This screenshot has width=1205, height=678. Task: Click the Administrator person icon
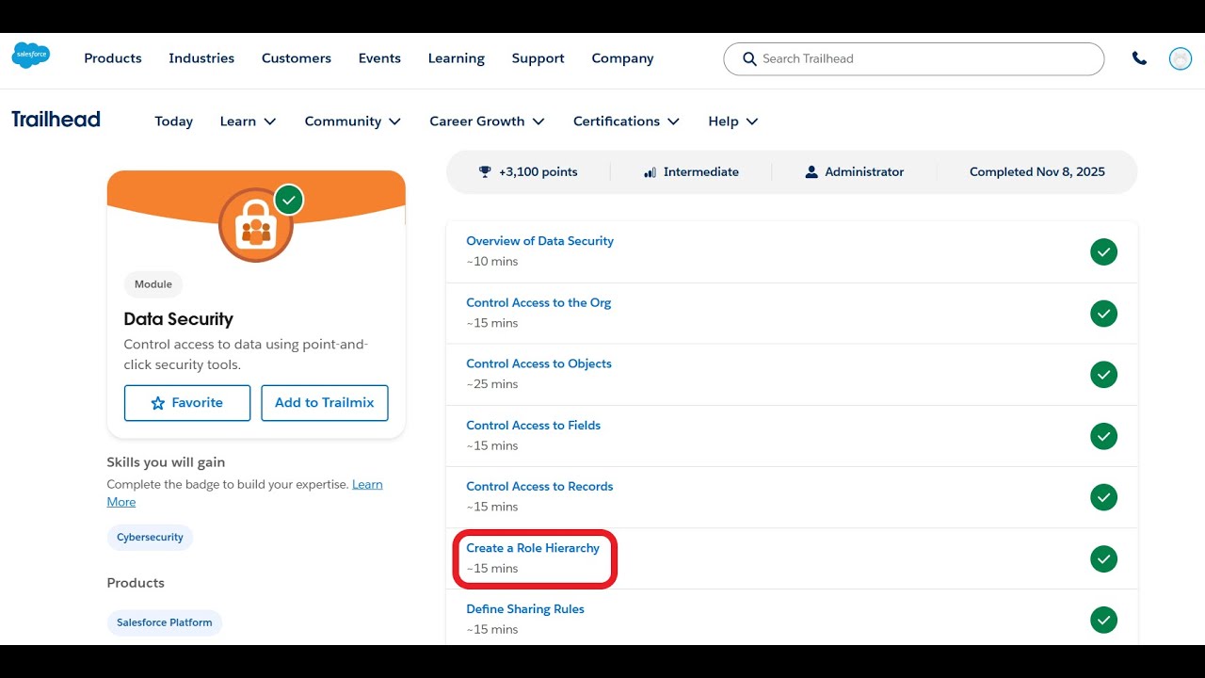click(x=811, y=172)
